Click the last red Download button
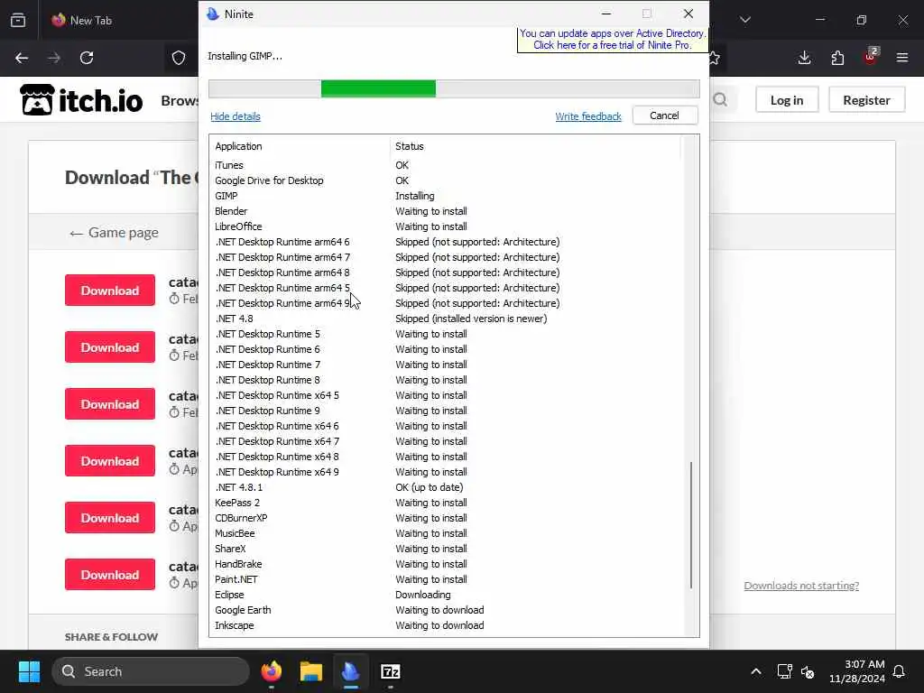The image size is (924, 693). 110,575
